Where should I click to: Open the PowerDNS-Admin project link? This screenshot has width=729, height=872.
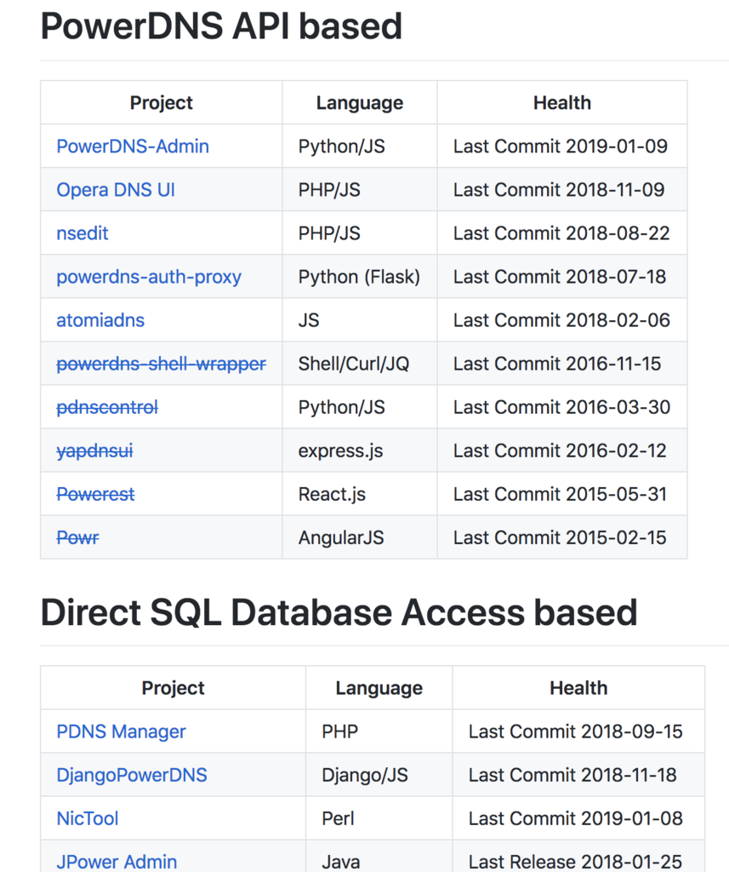click(x=133, y=146)
